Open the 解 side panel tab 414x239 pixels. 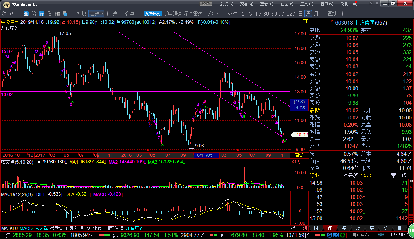[372, 228]
